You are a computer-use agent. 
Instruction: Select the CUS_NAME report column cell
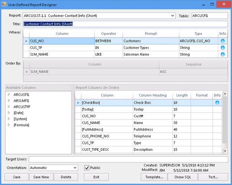coord(107,123)
